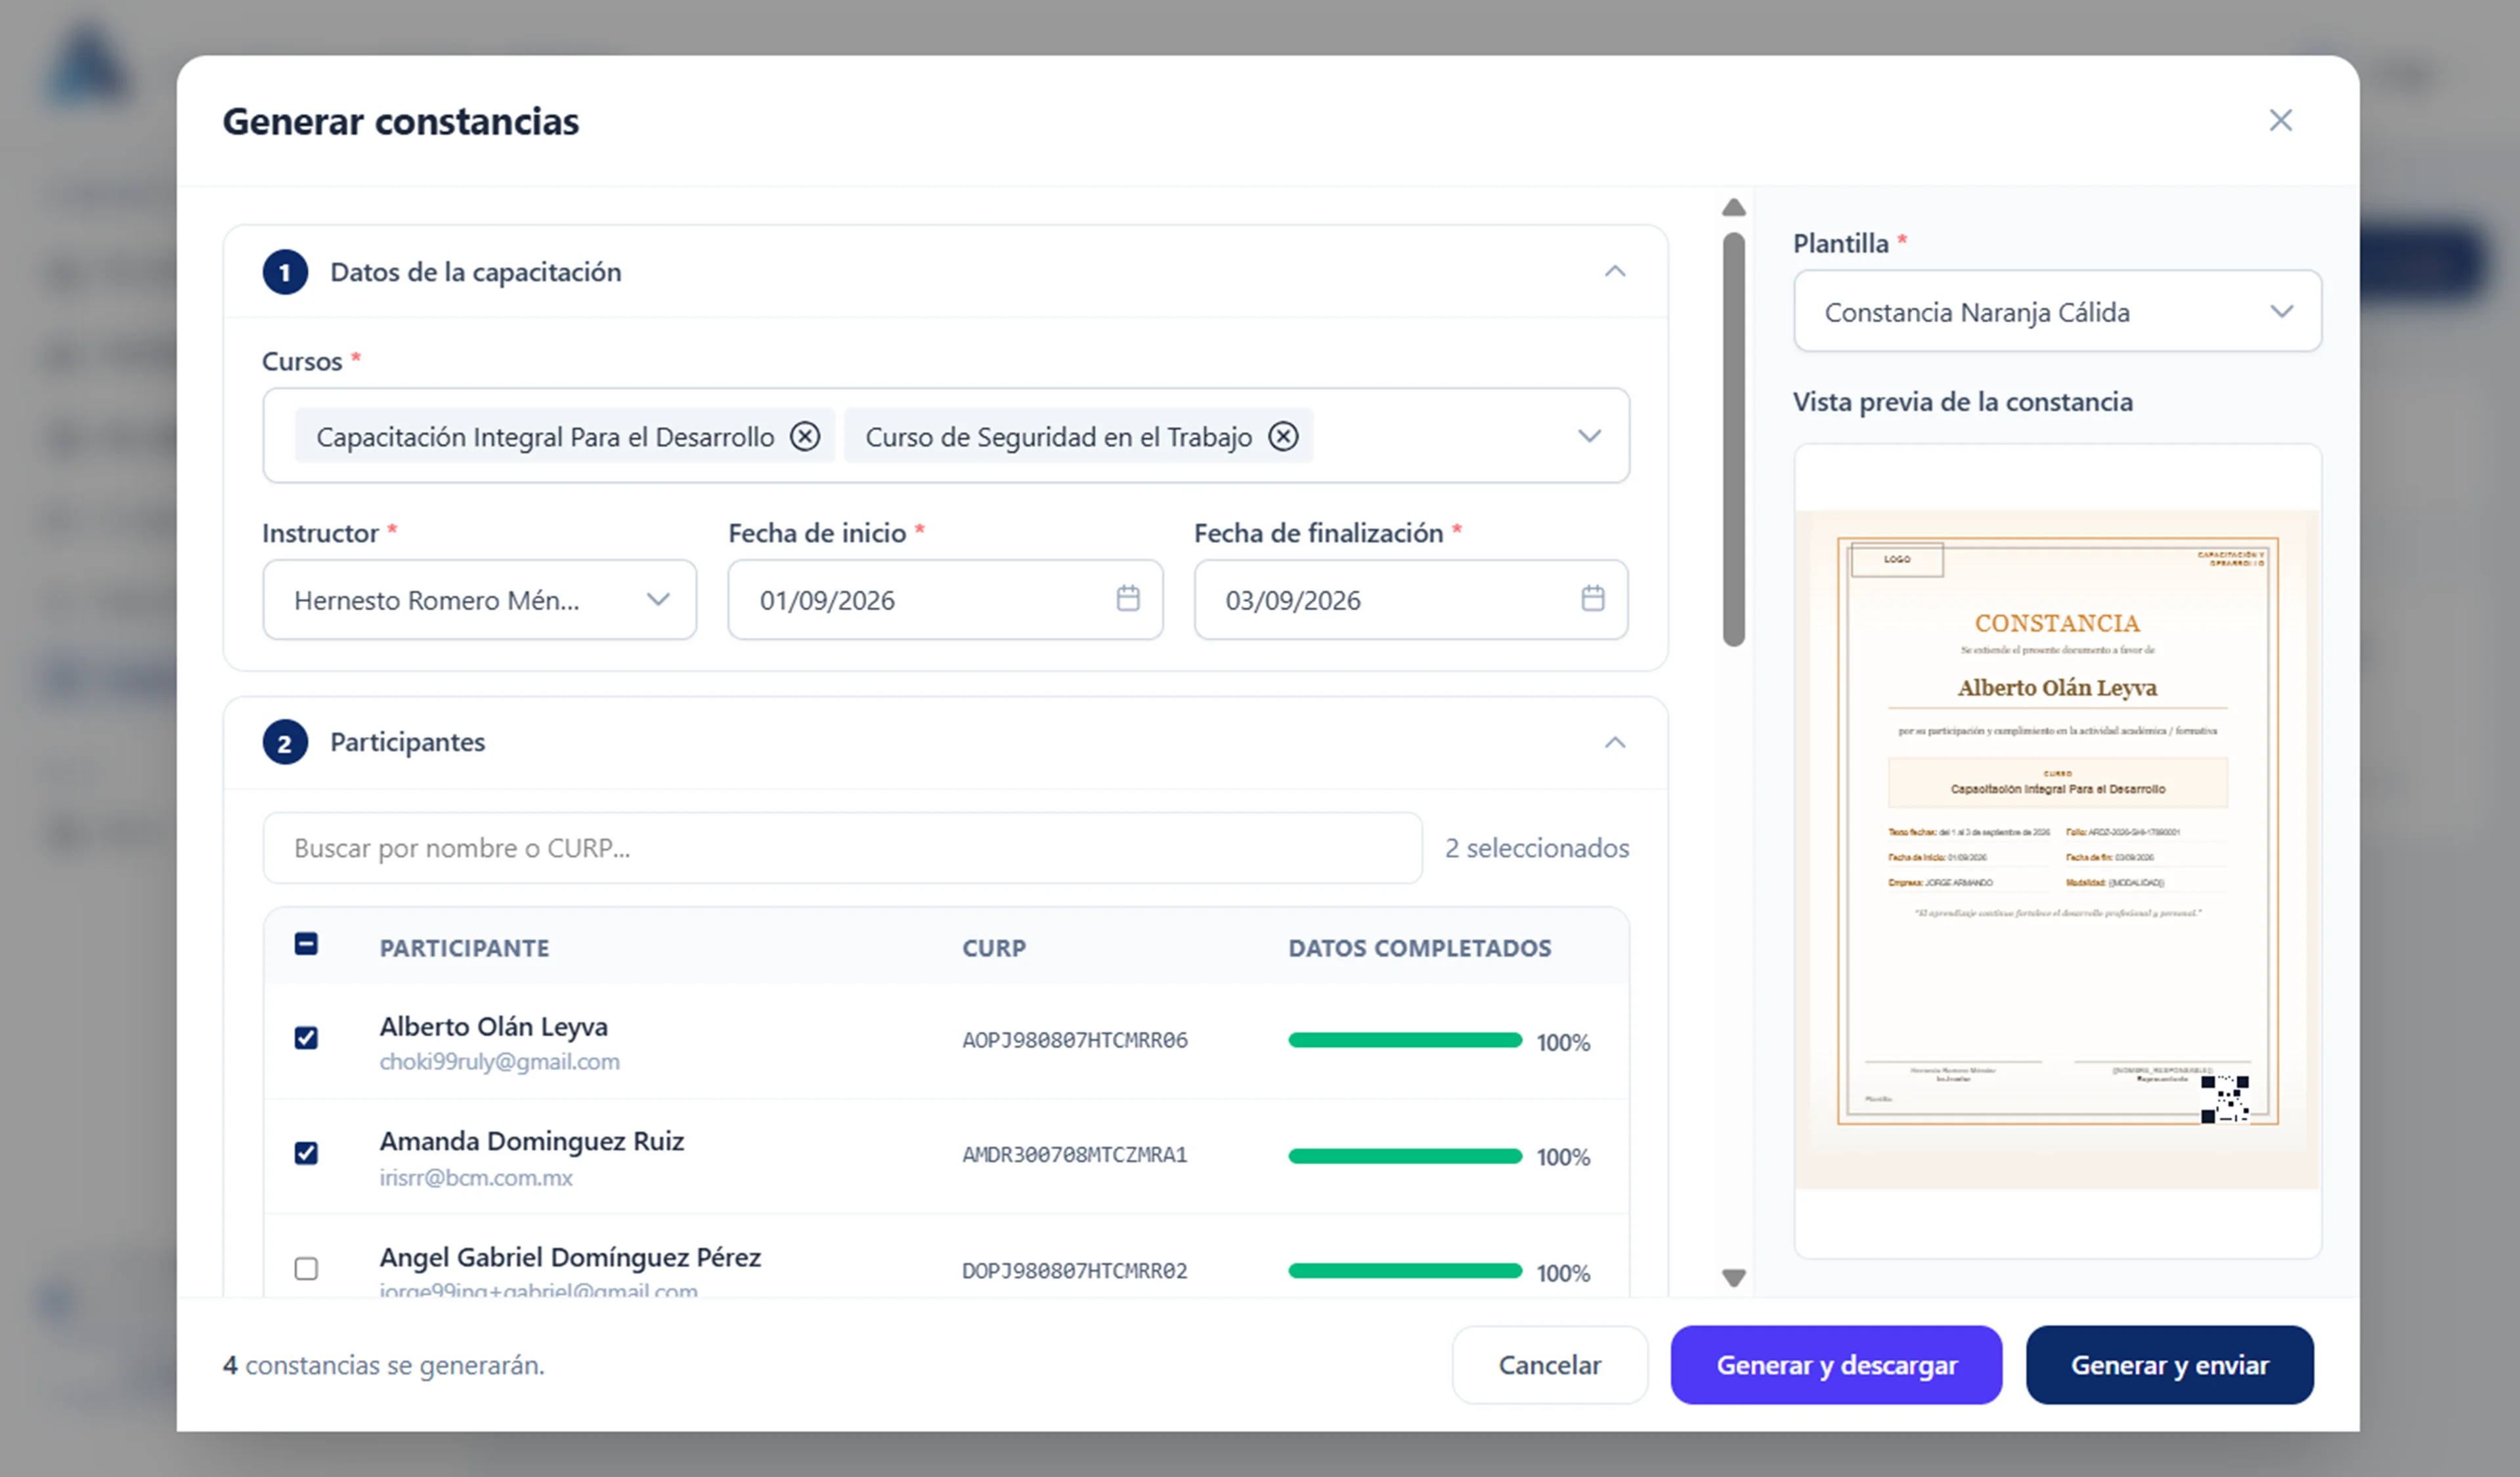
Task: Click the PARTICIPANTE column header
Action: 464,948
